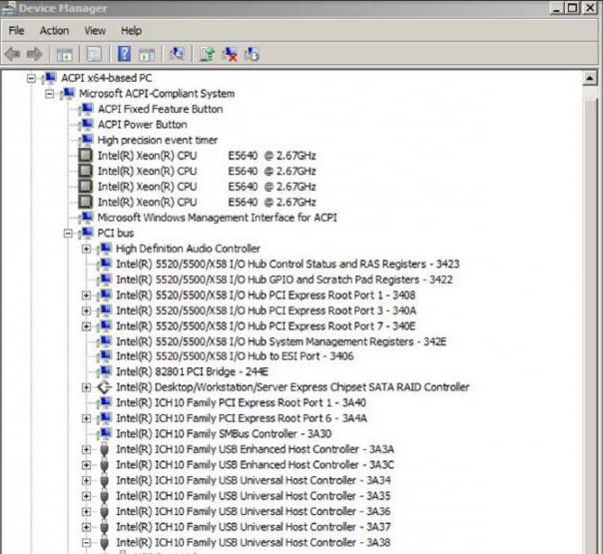Select Intel 82801 PCI Bridge - 244E text

(192, 371)
